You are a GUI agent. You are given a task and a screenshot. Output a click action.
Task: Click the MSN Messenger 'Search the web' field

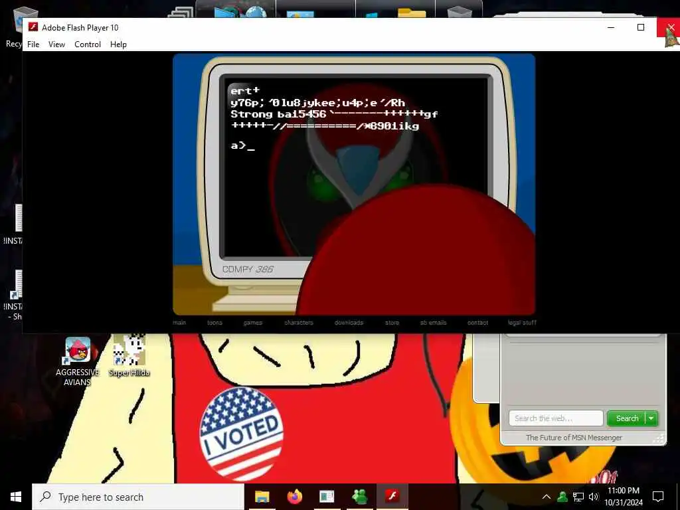pos(556,418)
